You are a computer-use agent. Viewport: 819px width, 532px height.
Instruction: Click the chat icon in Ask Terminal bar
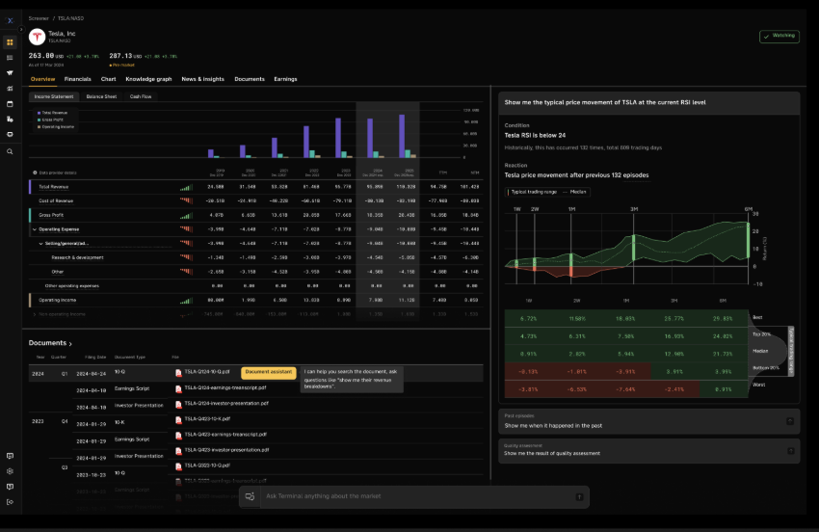[x=251, y=496]
